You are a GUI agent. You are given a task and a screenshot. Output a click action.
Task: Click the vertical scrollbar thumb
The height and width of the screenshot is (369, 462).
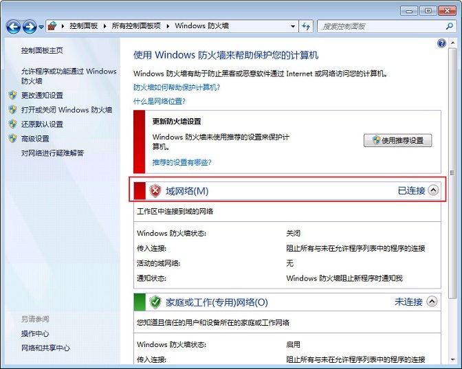tap(452, 173)
